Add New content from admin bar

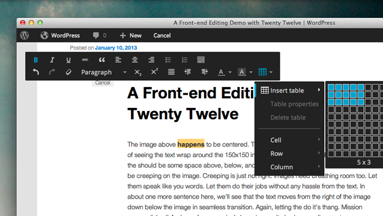[131, 35]
